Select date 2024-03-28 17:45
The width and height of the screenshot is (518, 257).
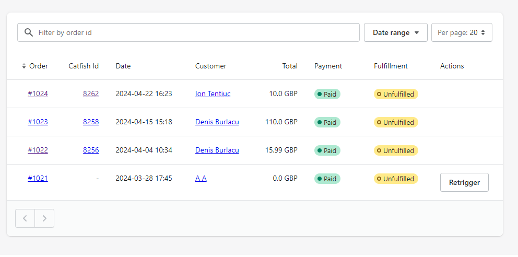[x=144, y=178]
